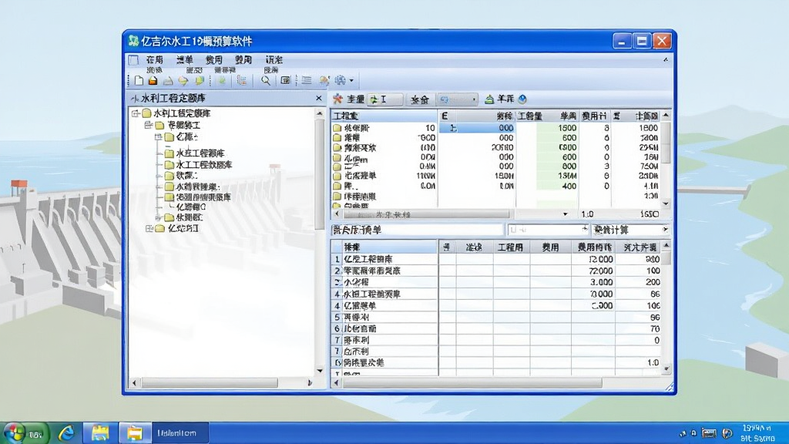Collapse the 水利工程定额库 root tree node
The image size is (789, 444).
(x=136, y=114)
